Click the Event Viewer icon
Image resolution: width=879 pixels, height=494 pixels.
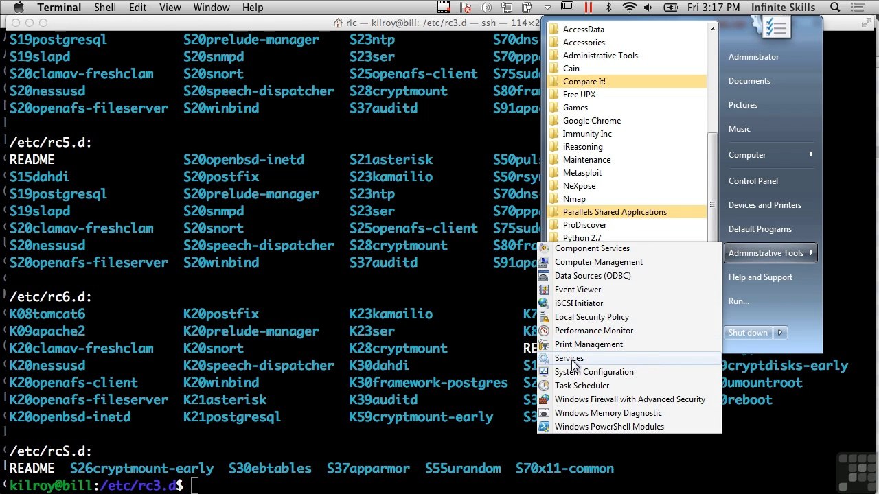544,290
